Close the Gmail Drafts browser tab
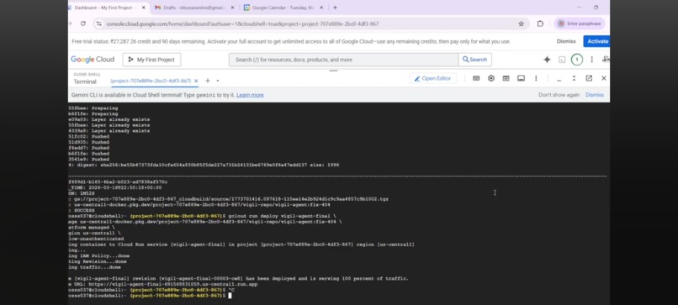The height and width of the screenshot is (305, 678). [x=232, y=8]
